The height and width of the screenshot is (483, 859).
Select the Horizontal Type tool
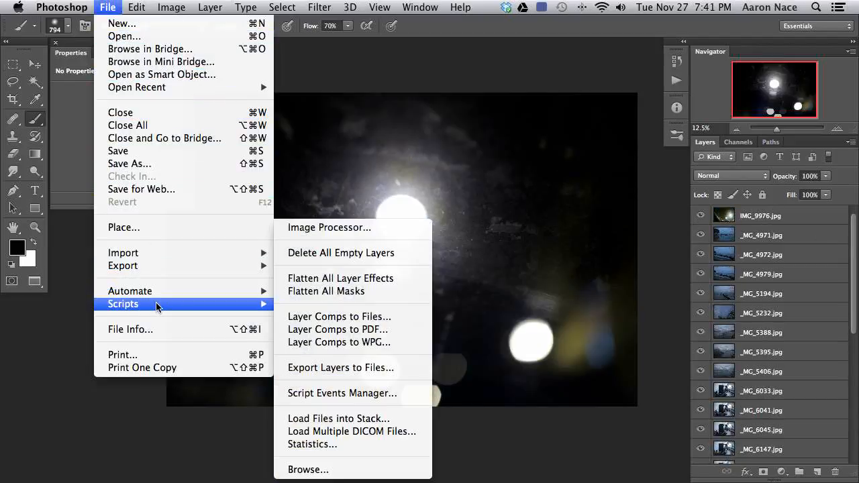click(x=35, y=191)
